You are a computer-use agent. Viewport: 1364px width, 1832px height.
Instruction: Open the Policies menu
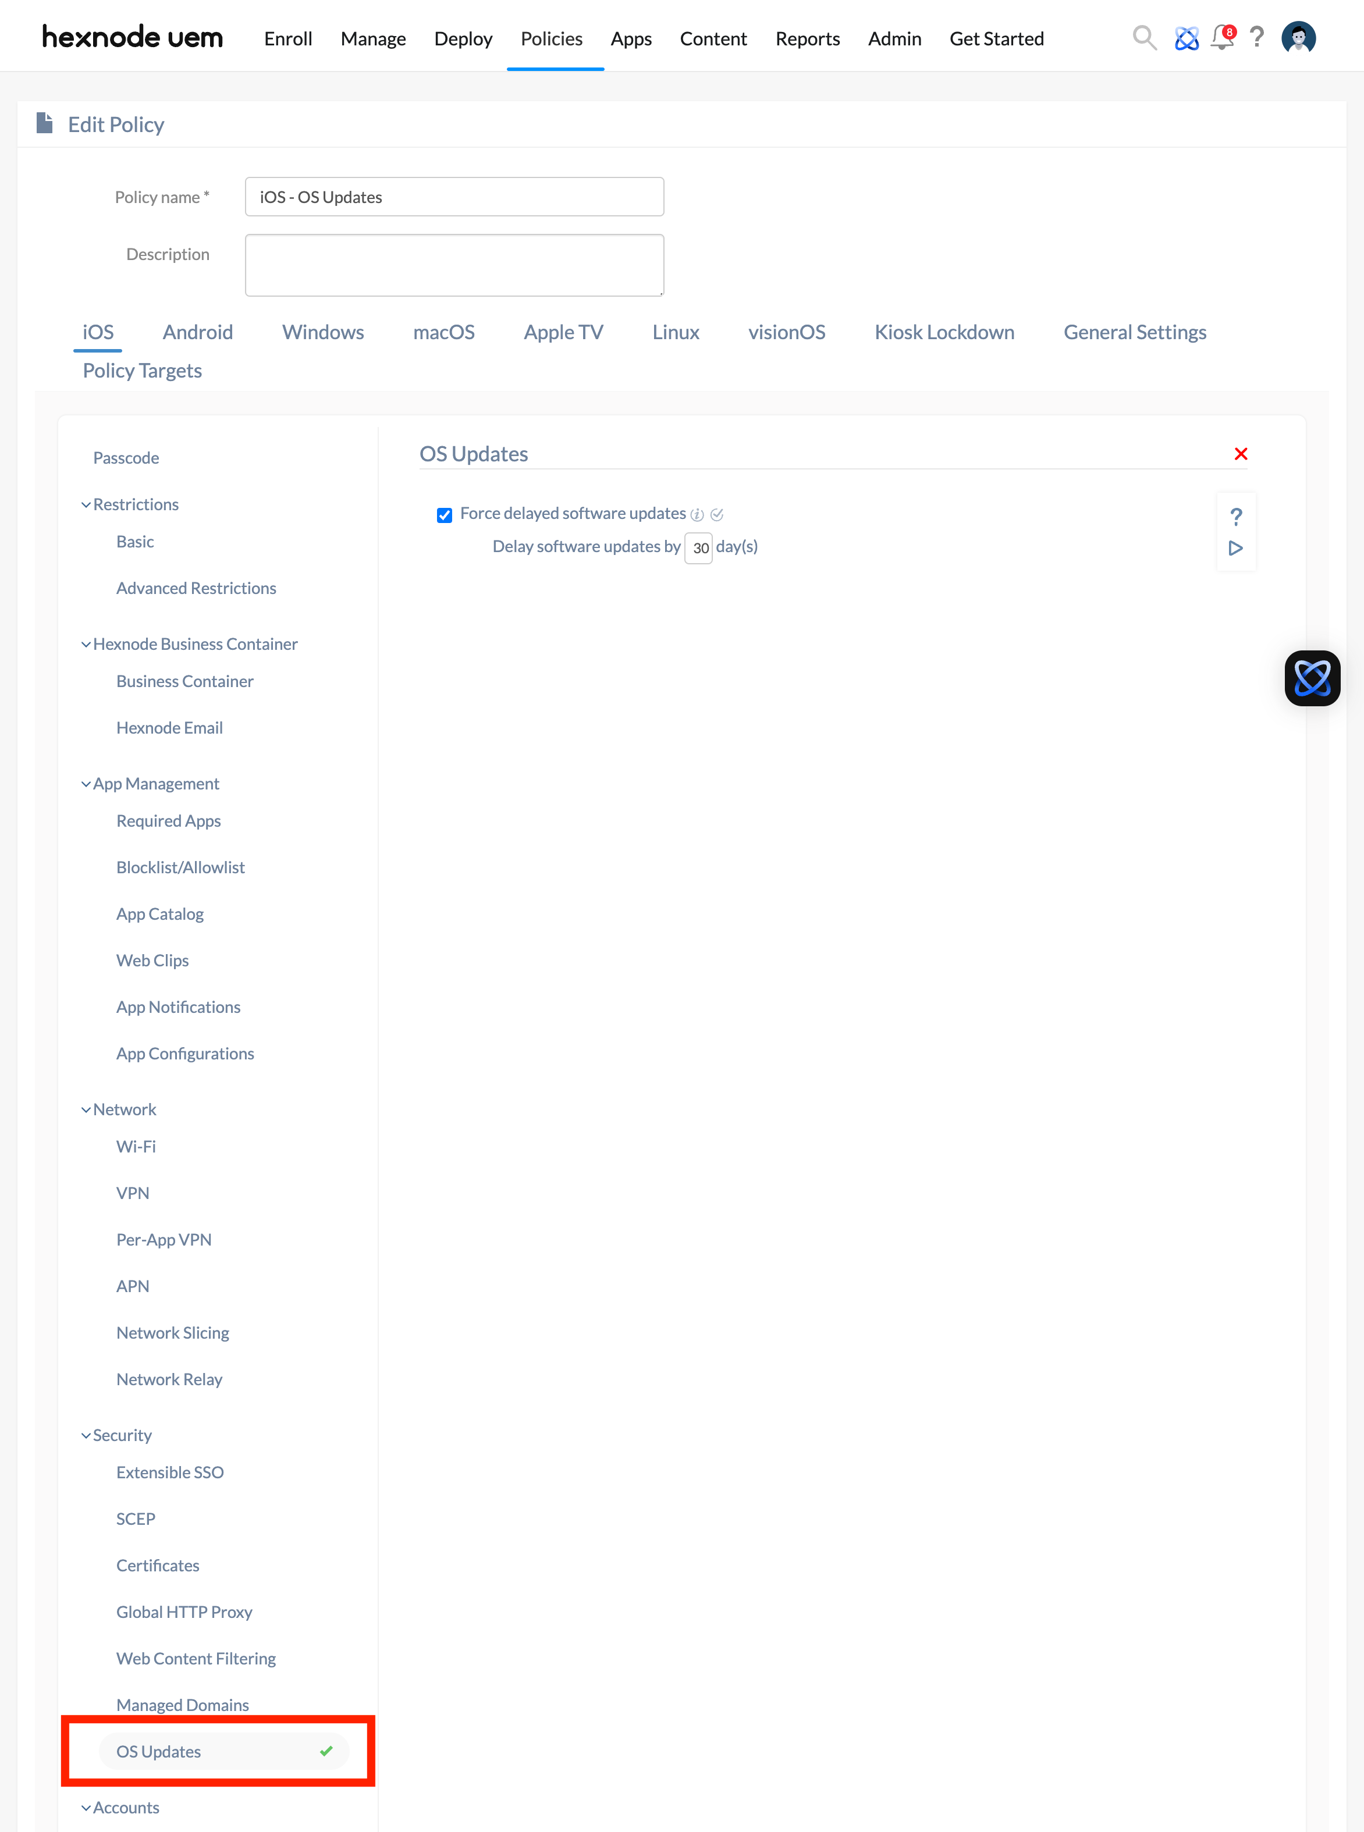[552, 39]
